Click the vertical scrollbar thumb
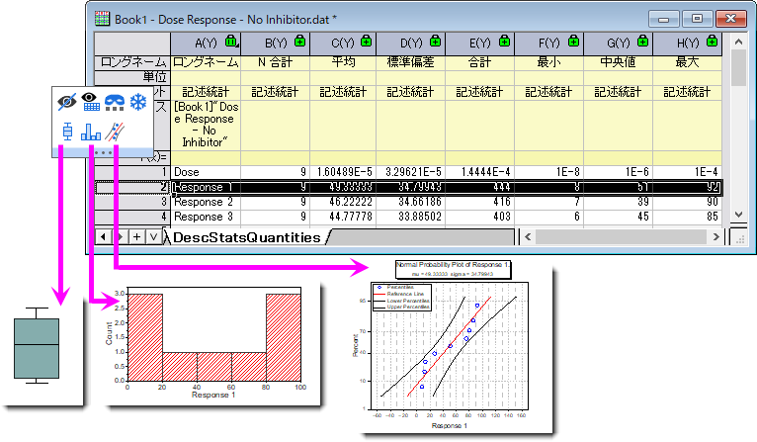This screenshot has width=757, height=442. coord(738,67)
